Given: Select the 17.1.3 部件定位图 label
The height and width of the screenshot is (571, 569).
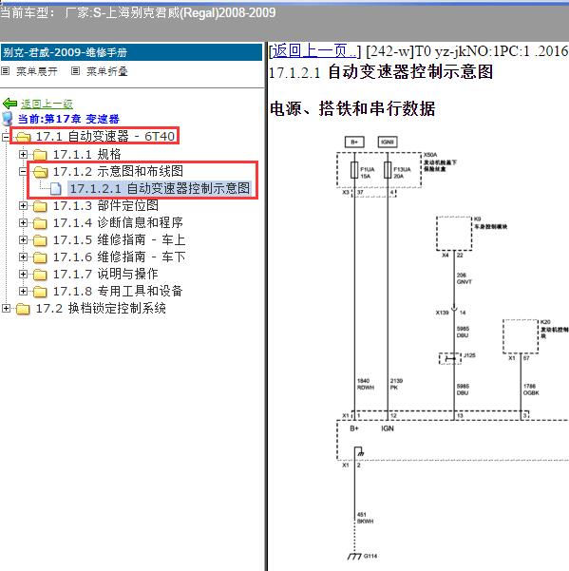Looking at the screenshot, I should coord(106,206).
